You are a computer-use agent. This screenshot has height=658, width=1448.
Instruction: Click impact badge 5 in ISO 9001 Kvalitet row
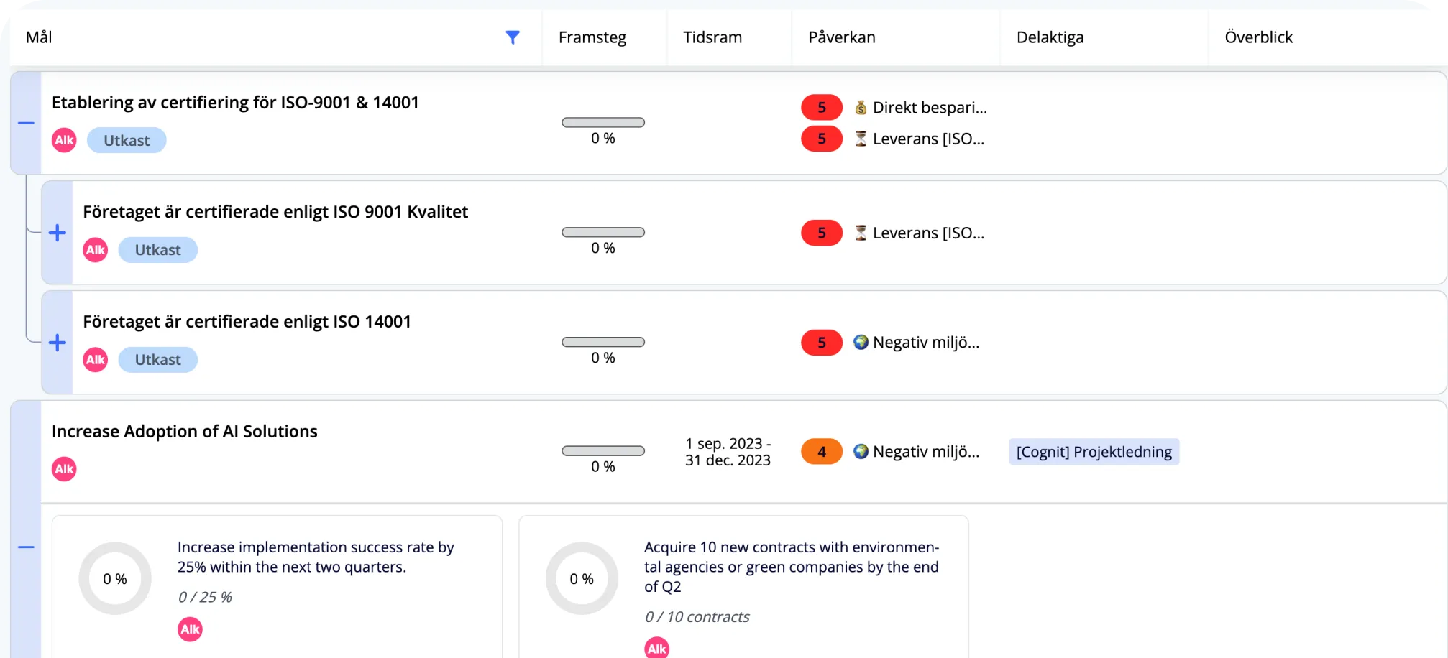822,233
